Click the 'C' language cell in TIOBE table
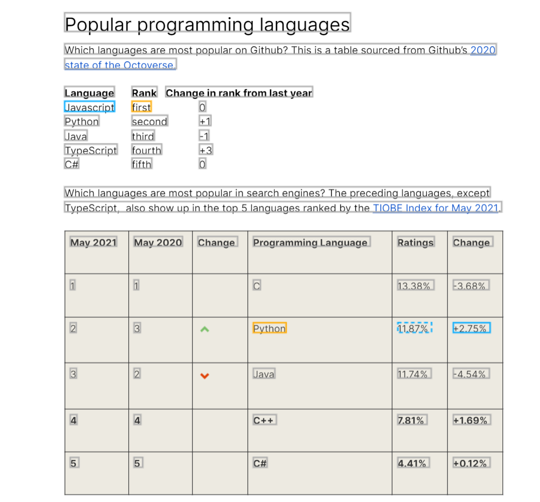Viewport: 540px width, 502px height. coord(257,285)
